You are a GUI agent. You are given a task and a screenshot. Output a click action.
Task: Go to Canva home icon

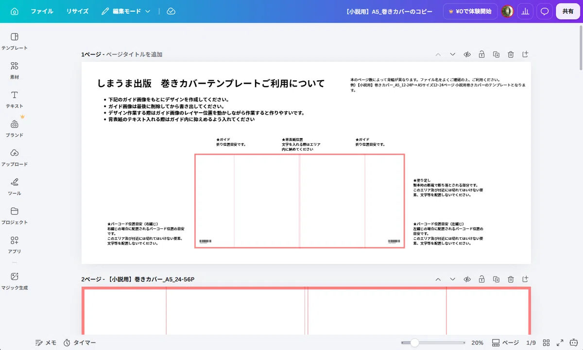[x=15, y=11]
